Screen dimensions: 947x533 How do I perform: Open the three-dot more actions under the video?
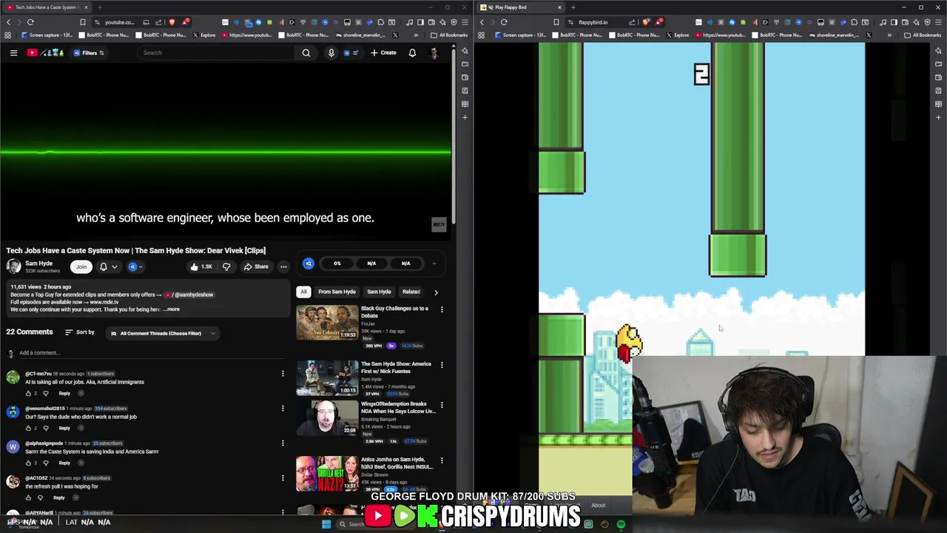[x=283, y=266]
